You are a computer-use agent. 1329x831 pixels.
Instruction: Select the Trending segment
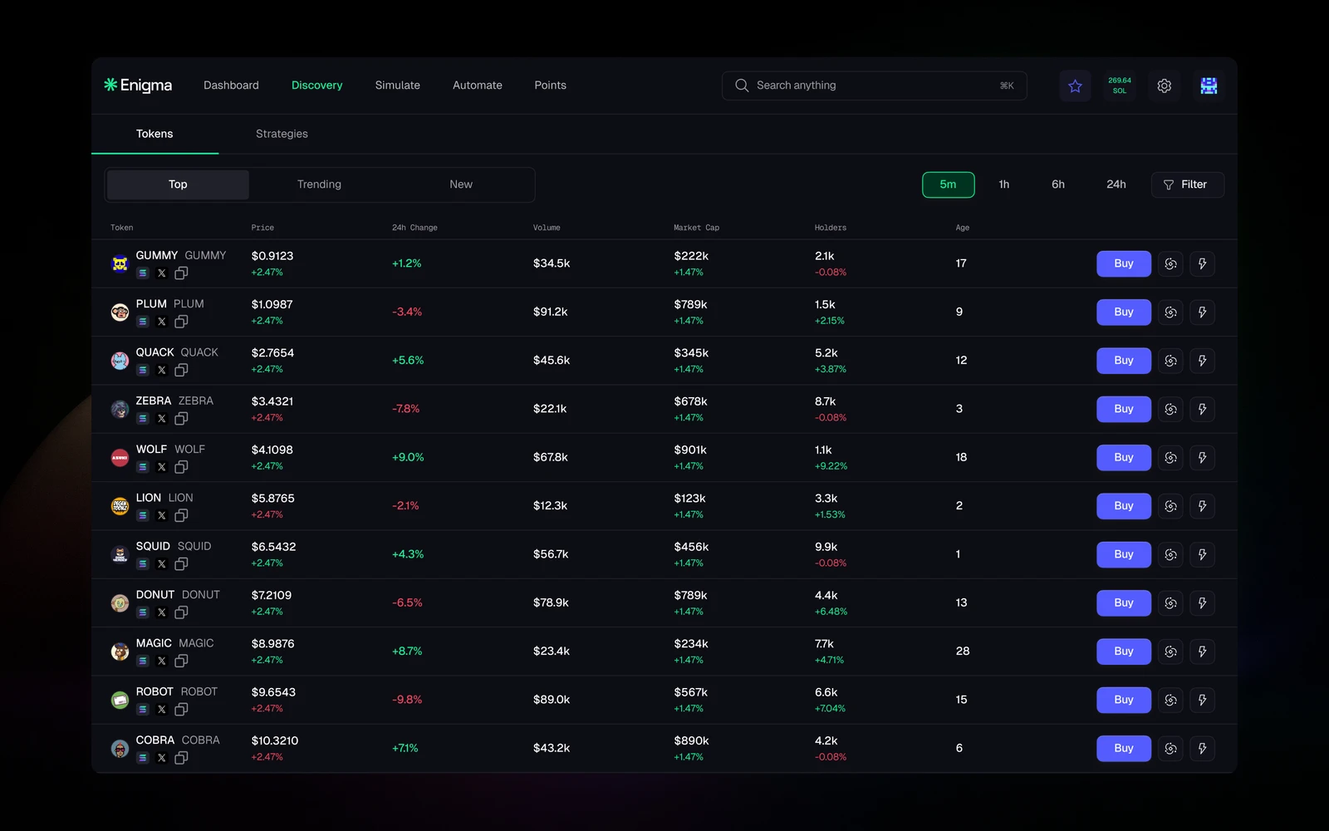coord(320,184)
